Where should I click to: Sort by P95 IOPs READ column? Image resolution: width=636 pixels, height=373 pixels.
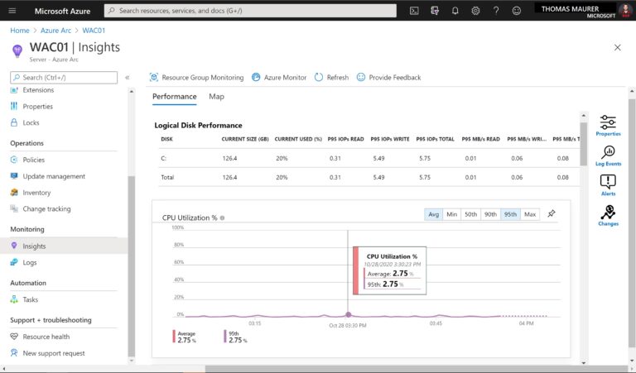345,139
